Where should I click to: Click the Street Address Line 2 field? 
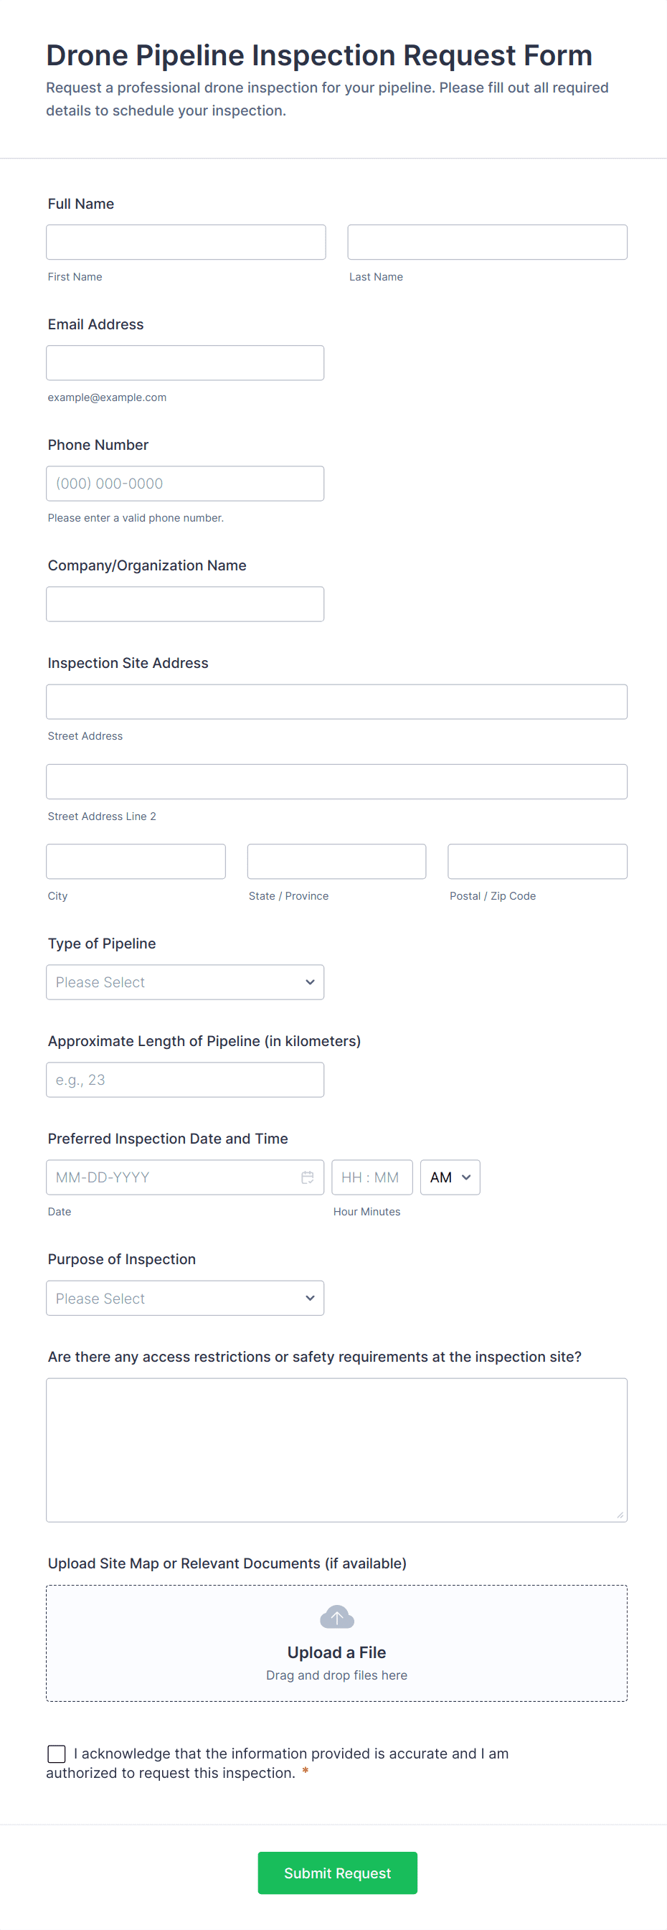(336, 781)
